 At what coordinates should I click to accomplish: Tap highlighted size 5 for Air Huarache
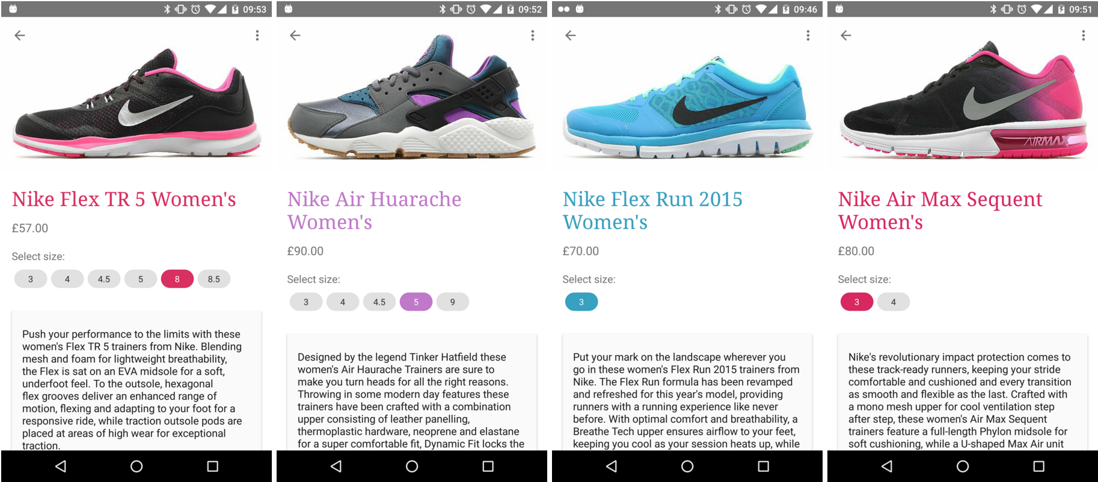pyautogui.click(x=416, y=302)
